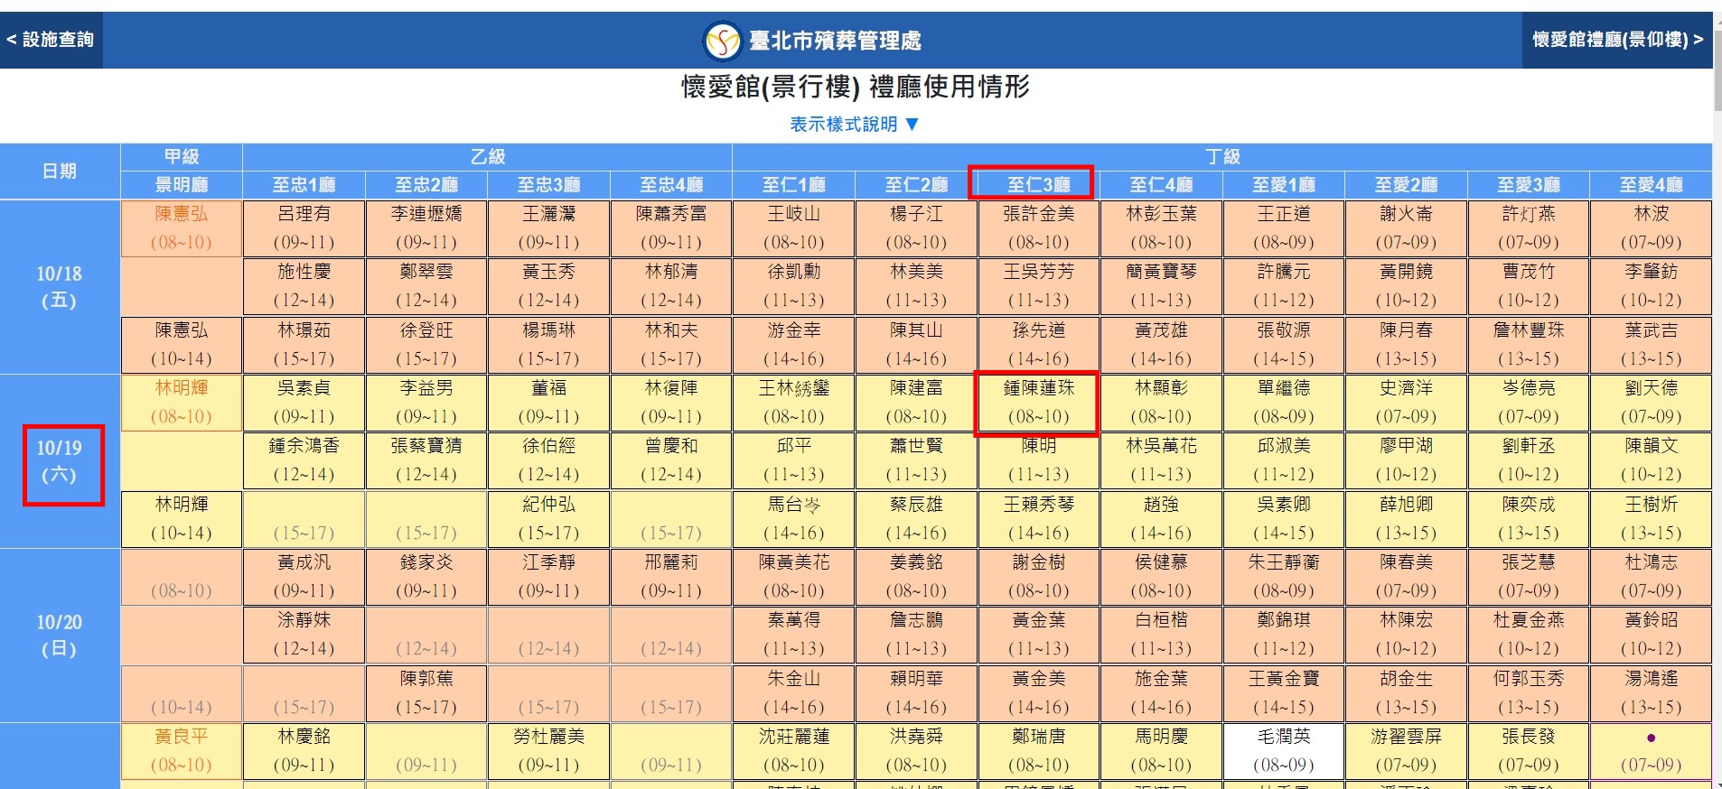Viewport: 1722px width, 789px height.
Task: Click the 臺北市殯葬管理處 logo icon
Action: tap(723, 41)
